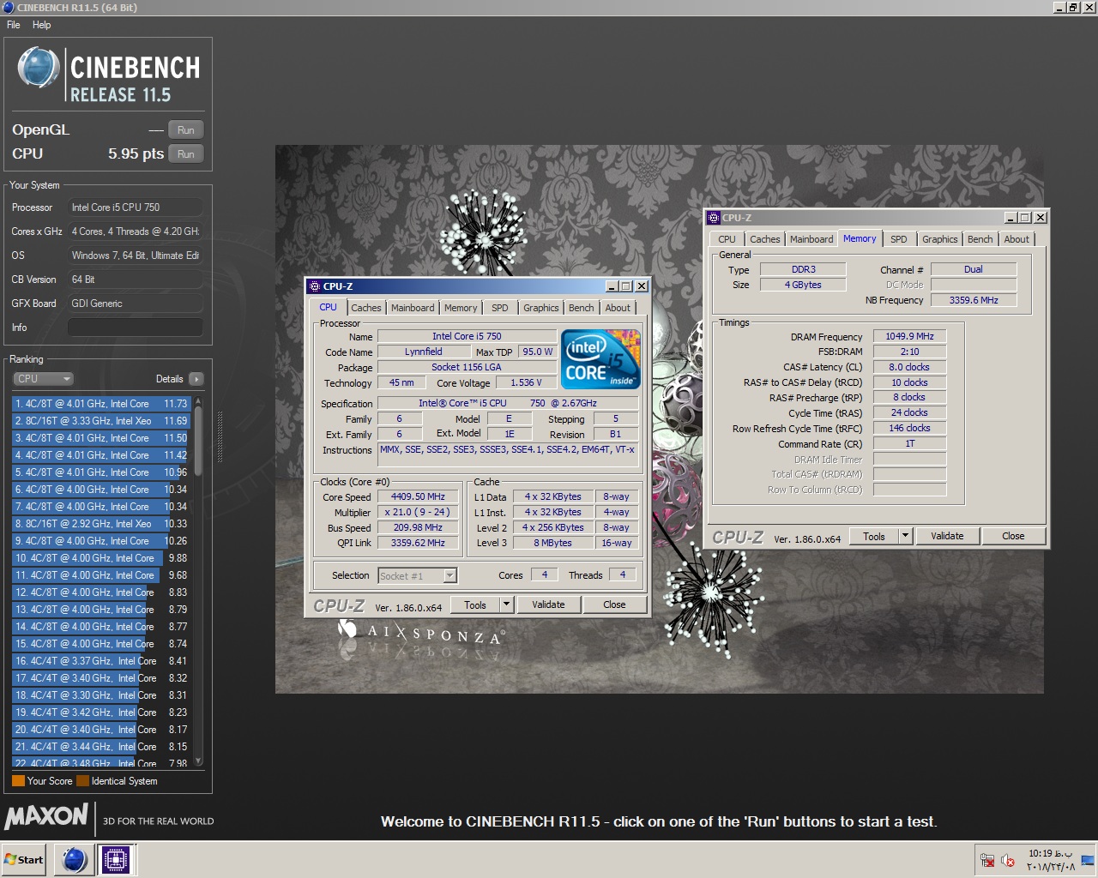The height and width of the screenshot is (878, 1098).
Task: Click DRAM Frequency value 1049.9 MHz
Action: [909, 336]
